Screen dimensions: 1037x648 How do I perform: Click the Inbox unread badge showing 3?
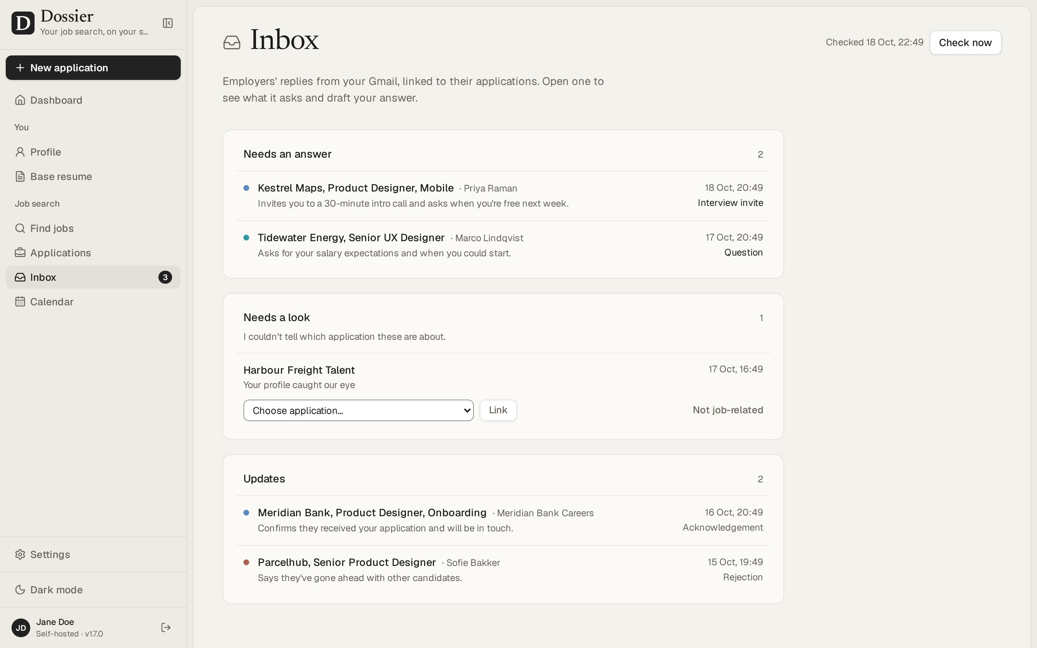tap(165, 277)
